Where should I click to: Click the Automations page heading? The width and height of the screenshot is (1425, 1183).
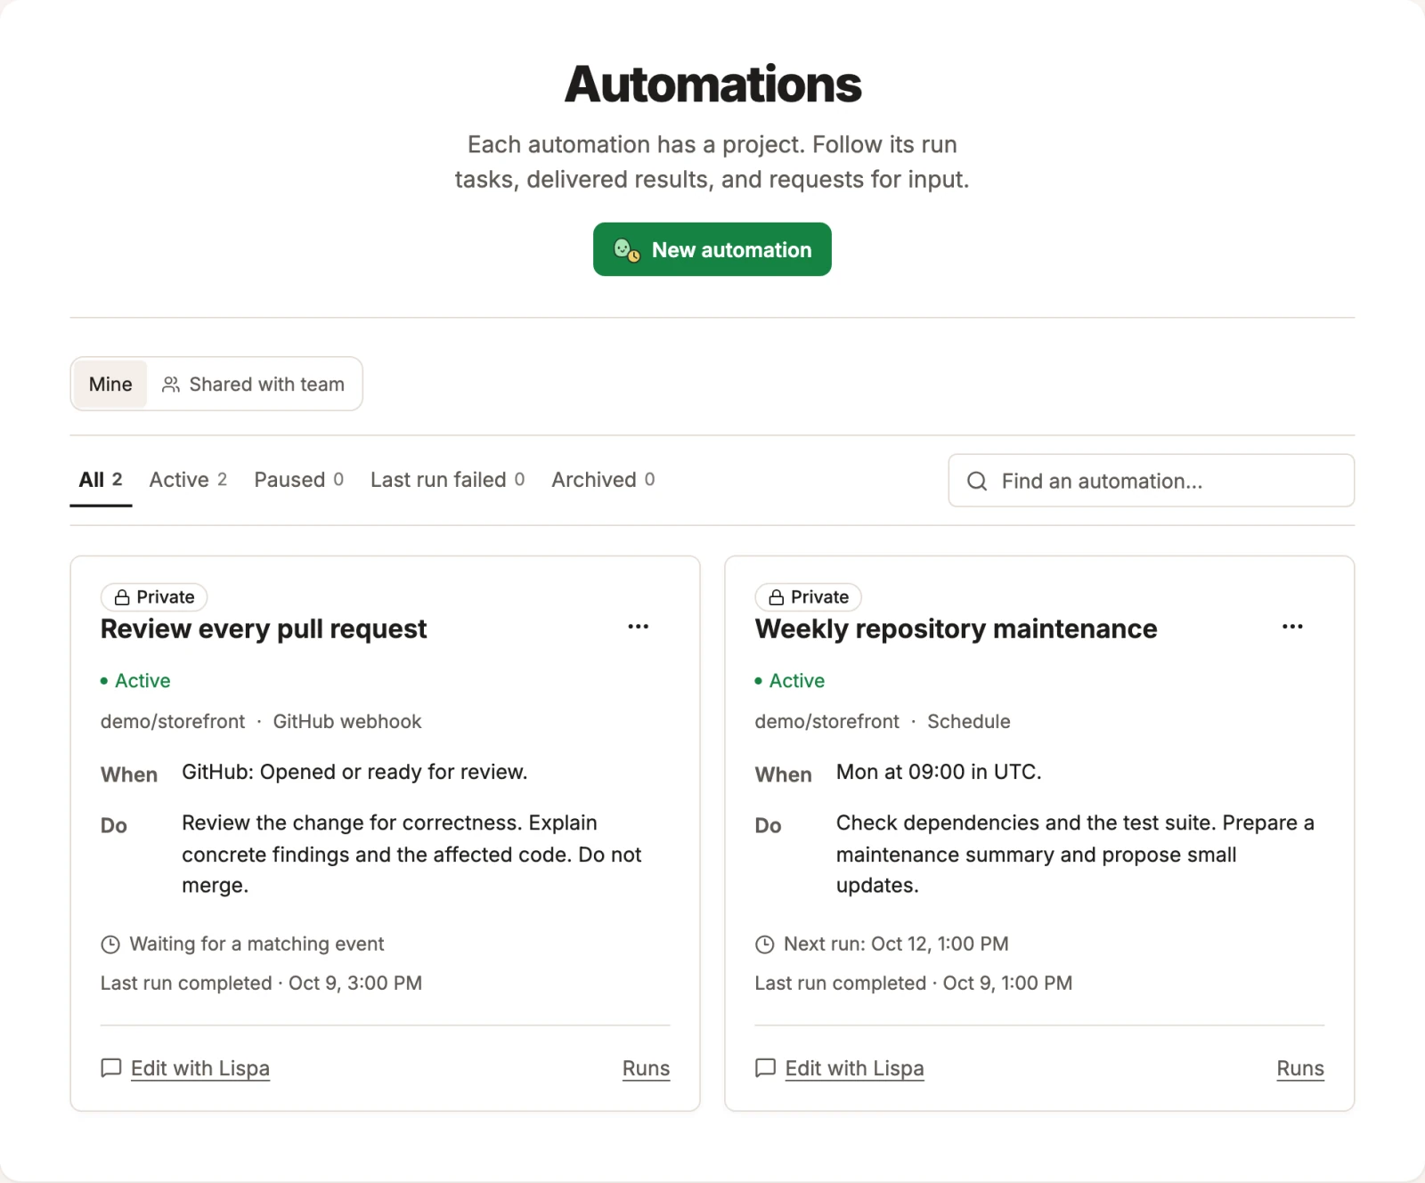[712, 85]
